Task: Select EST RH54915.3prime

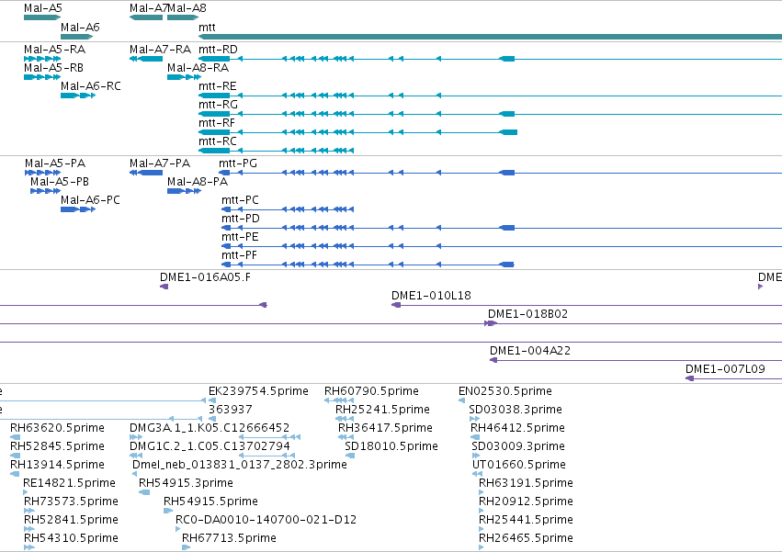Action: point(144,492)
